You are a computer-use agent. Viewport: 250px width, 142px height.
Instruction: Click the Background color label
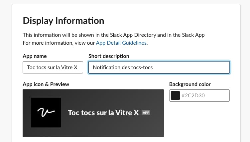tap(190, 84)
